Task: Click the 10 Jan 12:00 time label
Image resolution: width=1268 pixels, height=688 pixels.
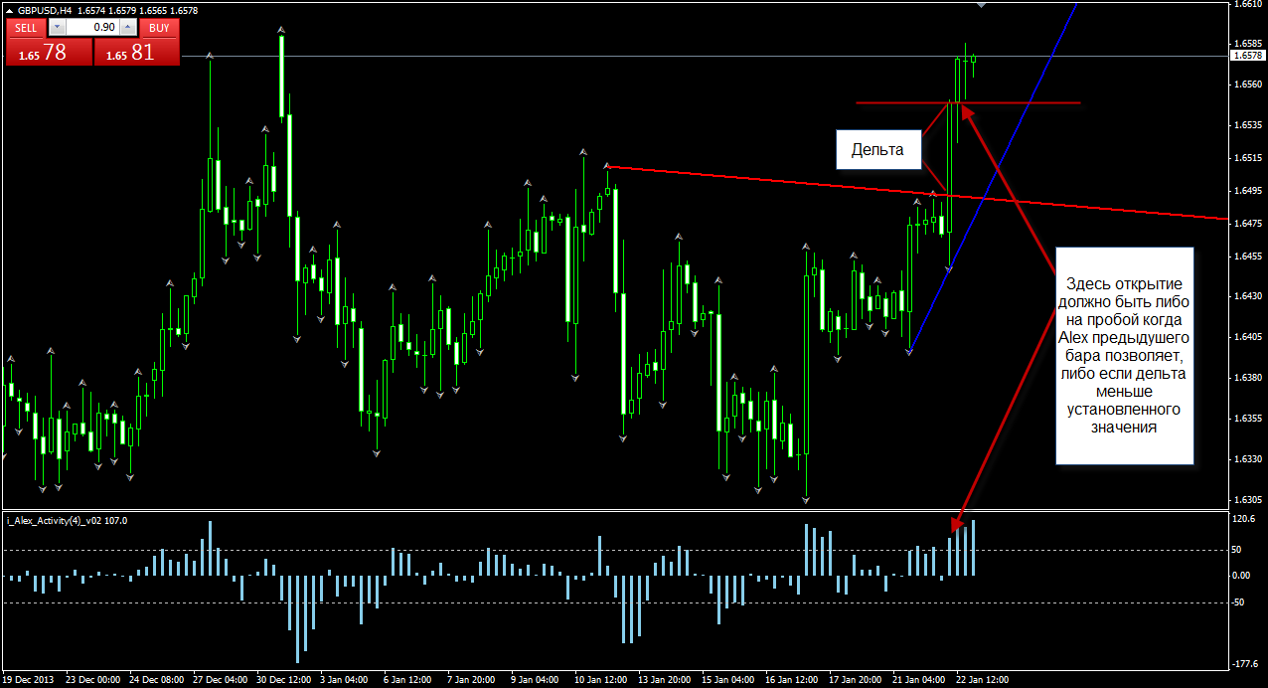Action: tap(603, 680)
